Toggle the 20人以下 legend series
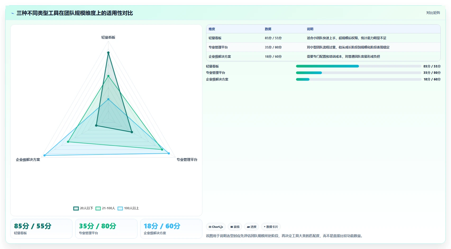 83,208
